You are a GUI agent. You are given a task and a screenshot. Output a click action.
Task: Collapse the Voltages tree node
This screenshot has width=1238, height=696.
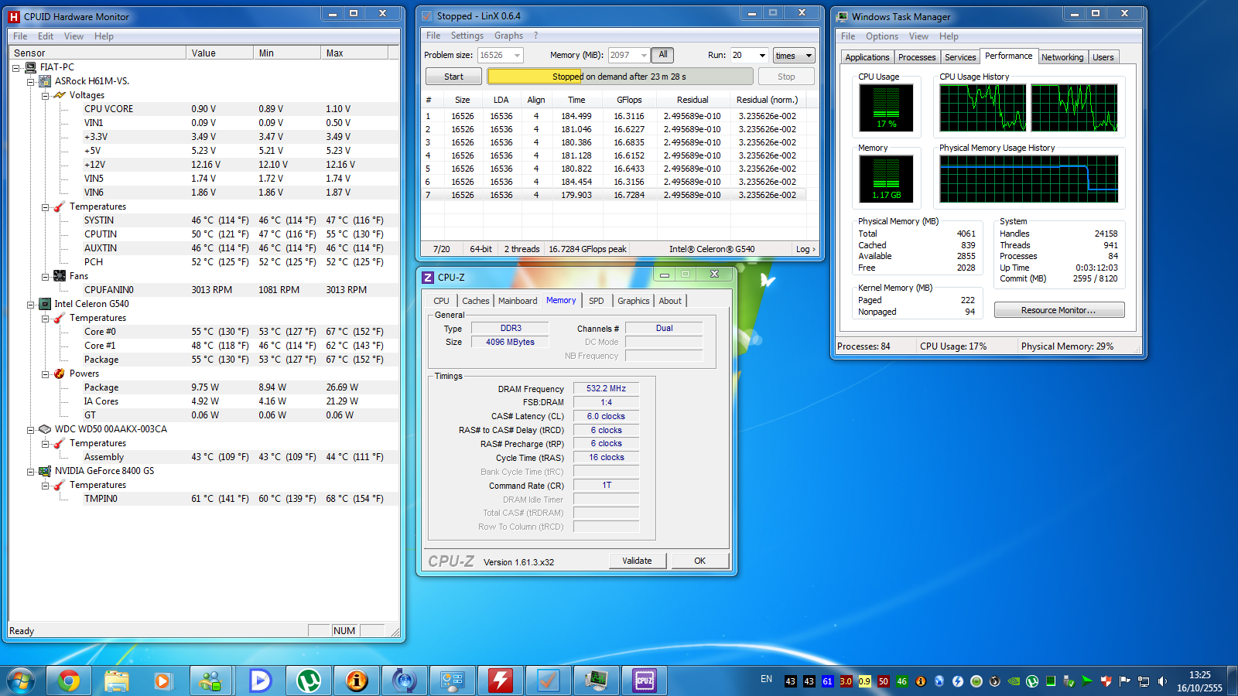pos(45,95)
